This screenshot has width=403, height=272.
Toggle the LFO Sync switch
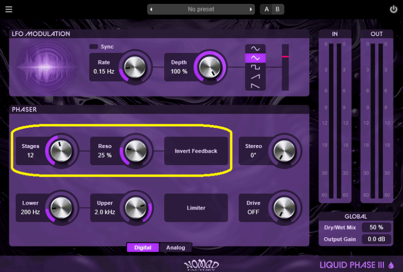tap(94, 46)
